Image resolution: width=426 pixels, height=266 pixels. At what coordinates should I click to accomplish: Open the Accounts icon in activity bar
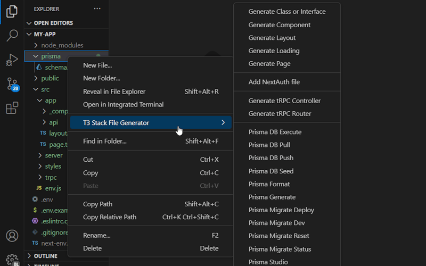(12, 236)
